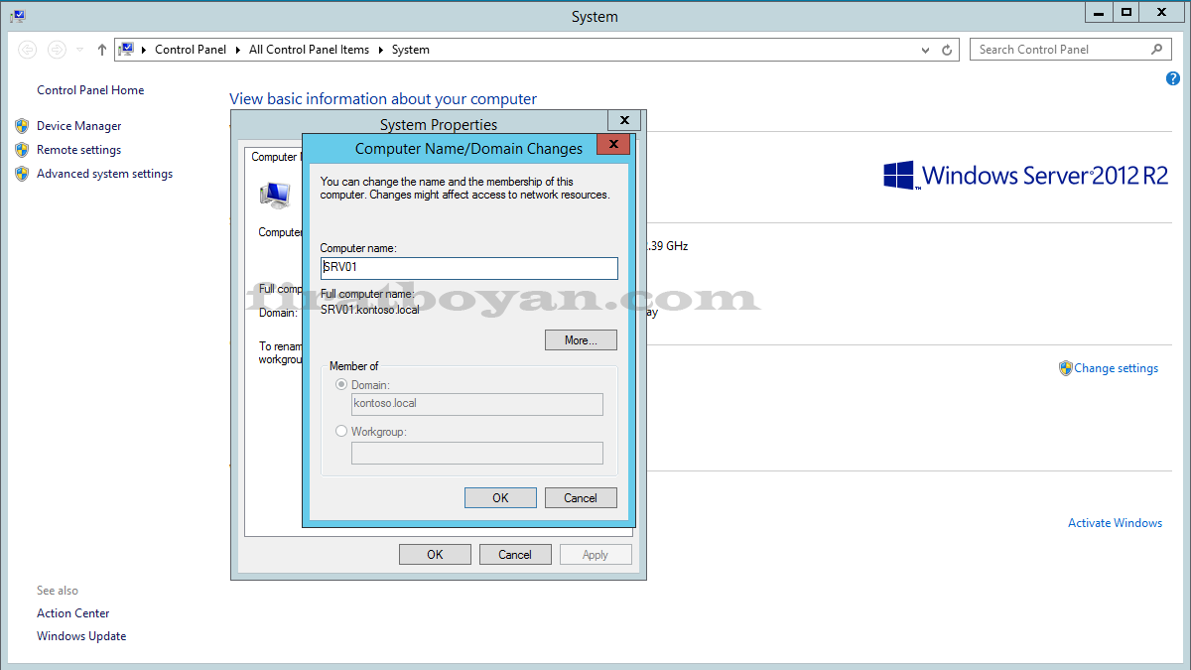This screenshot has width=1191, height=670.
Task: Click the shield icon beside Change settings
Action: tap(1066, 368)
